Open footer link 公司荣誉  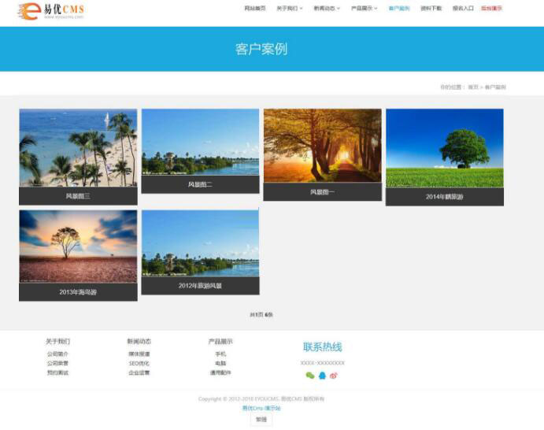tap(58, 363)
